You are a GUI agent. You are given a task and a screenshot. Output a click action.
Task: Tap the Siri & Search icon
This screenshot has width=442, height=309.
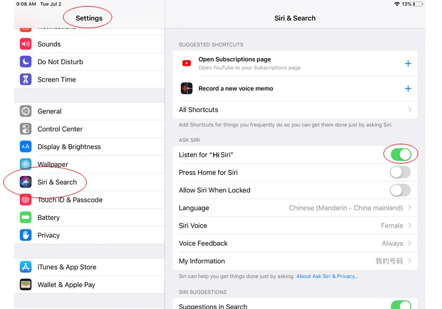pyautogui.click(x=25, y=182)
